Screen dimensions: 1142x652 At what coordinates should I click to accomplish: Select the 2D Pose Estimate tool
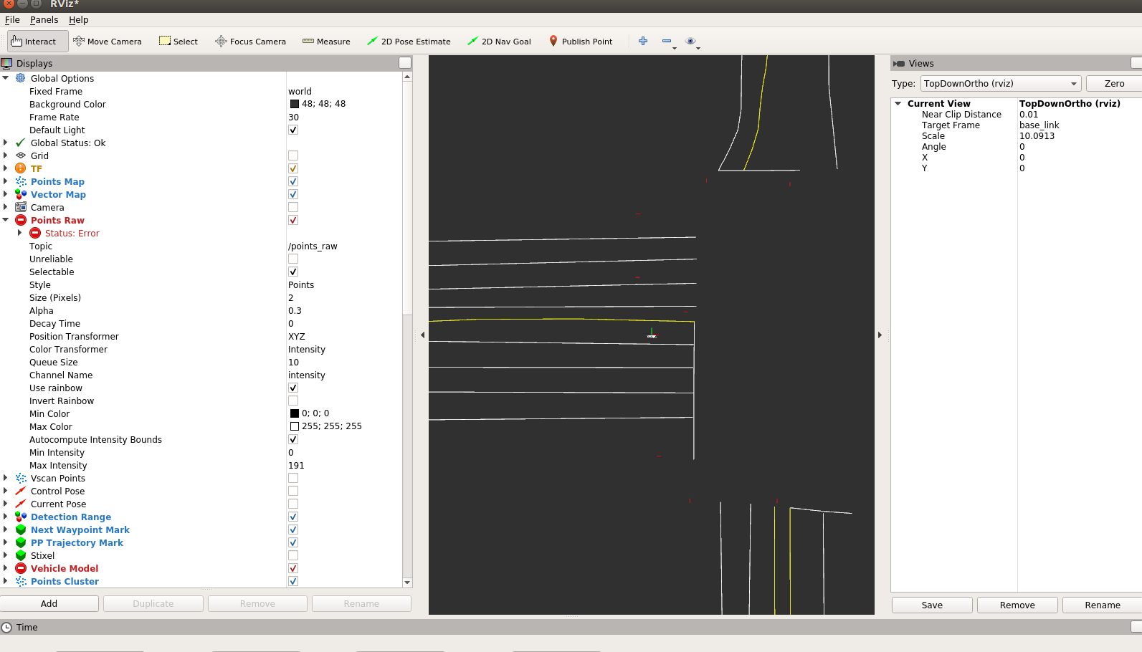tap(409, 42)
